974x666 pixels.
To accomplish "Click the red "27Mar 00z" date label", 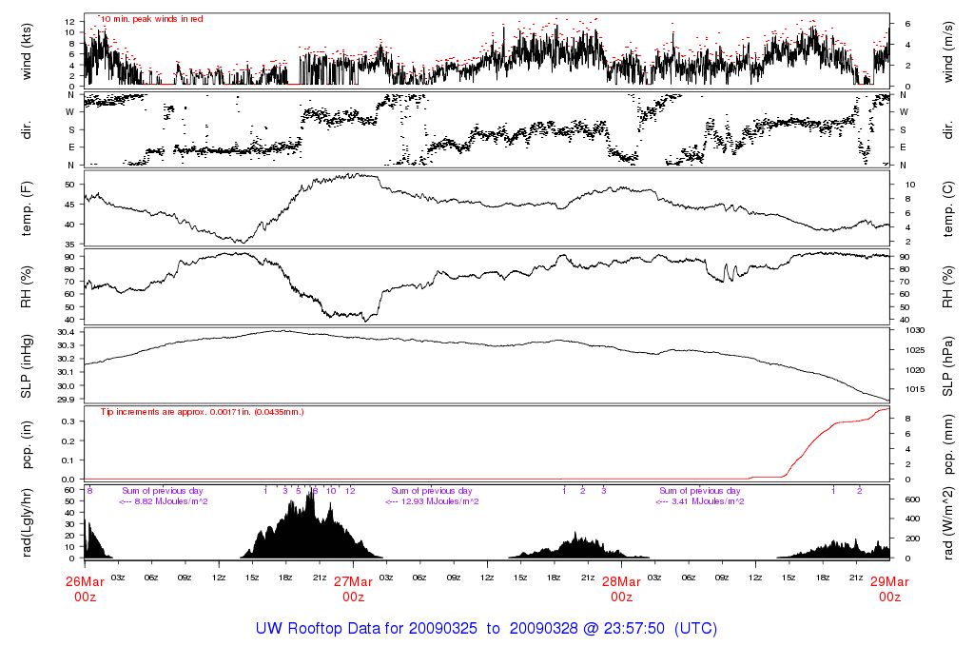I will (354, 589).
